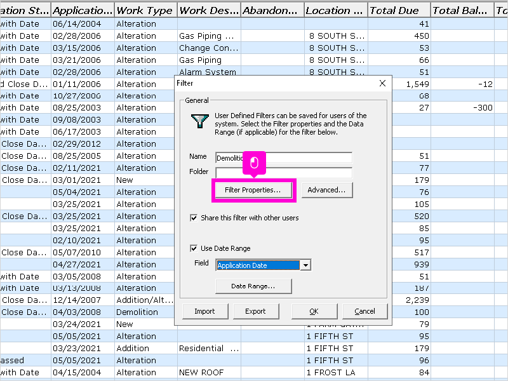This screenshot has width=508, height=381.
Task: Select the 1 FROST LA location cell
Action: 336,373
